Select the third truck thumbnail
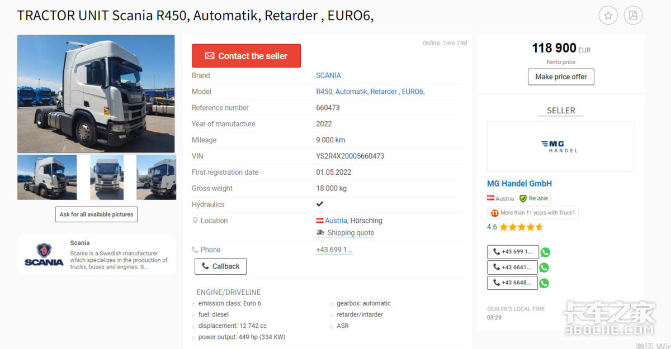Image resolution: width=671 pixels, height=349 pixels. (x=156, y=178)
